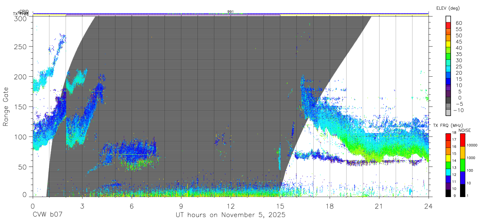Click the '250' range gate tick label
The height and width of the screenshot is (223, 482).
click(21, 46)
